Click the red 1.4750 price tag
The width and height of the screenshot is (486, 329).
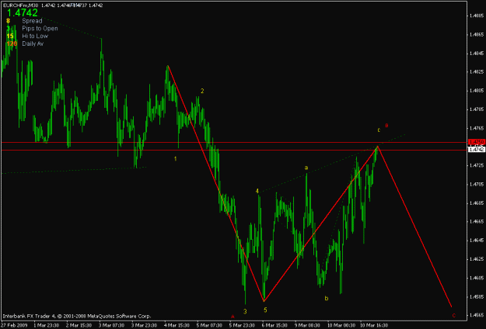[x=477, y=142]
